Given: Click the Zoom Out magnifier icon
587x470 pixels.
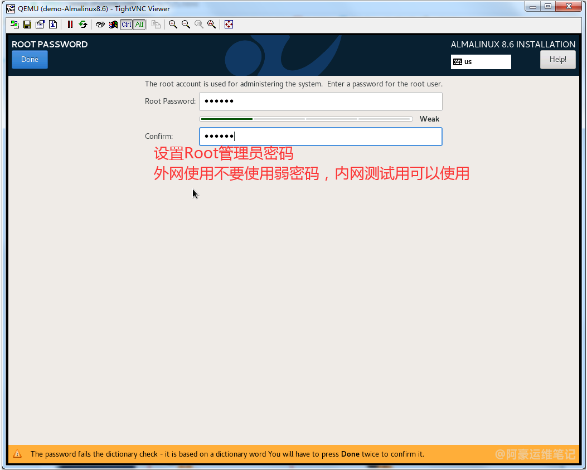Looking at the screenshot, I should click(x=186, y=25).
